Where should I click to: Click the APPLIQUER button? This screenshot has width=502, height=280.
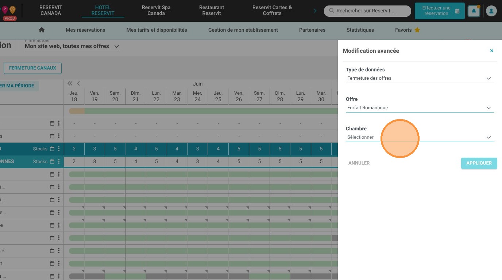pyautogui.click(x=479, y=163)
